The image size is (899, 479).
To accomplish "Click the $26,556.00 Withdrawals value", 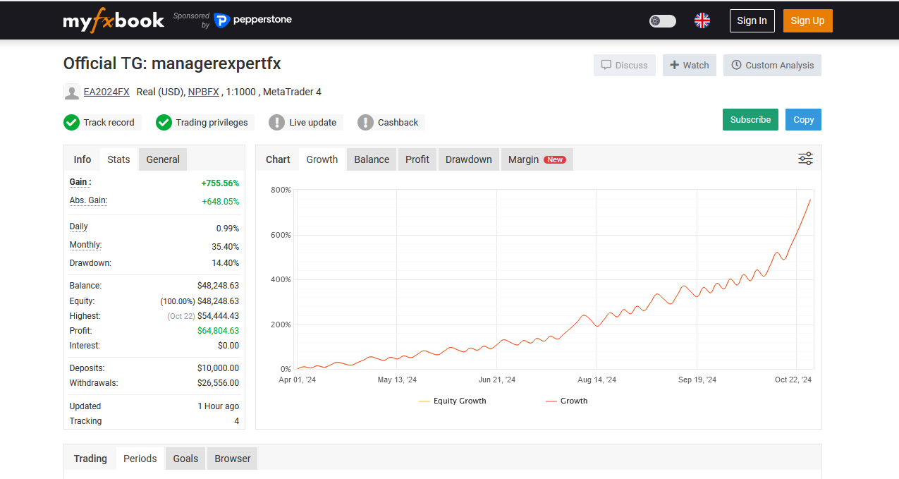I will coord(218,383).
